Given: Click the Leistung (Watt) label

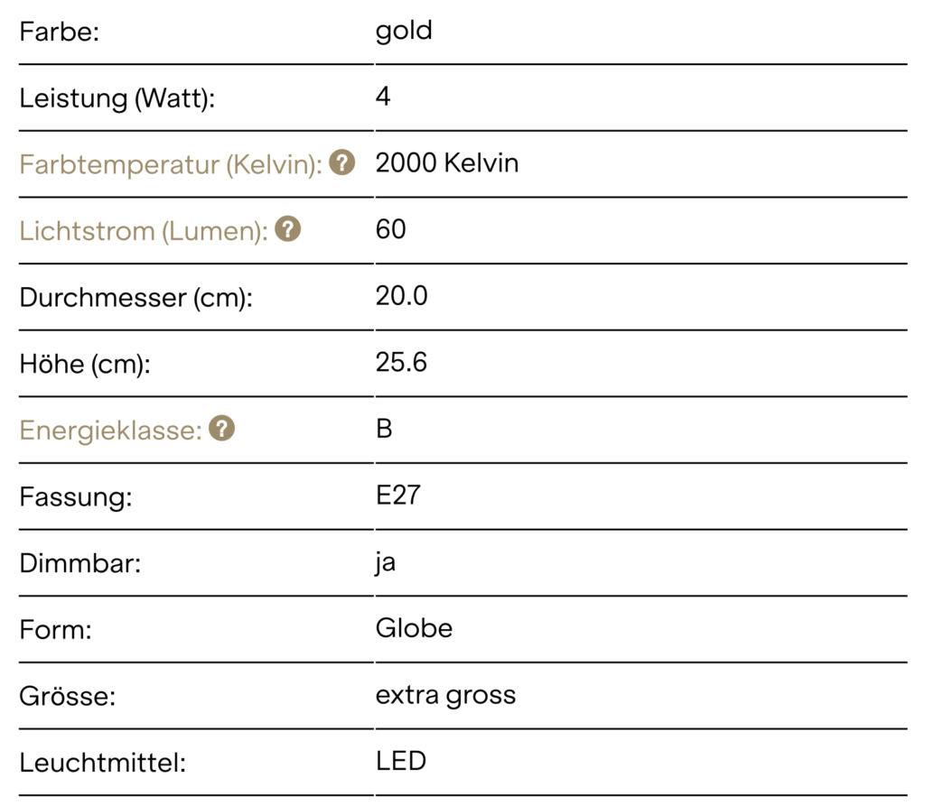Looking at the screenshot, I should 117,97.
